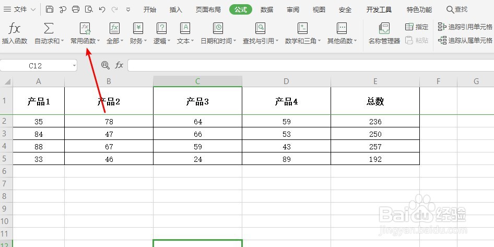Select cell with value 257
This screenshot has width=494, height=247.
pos(375,147)
